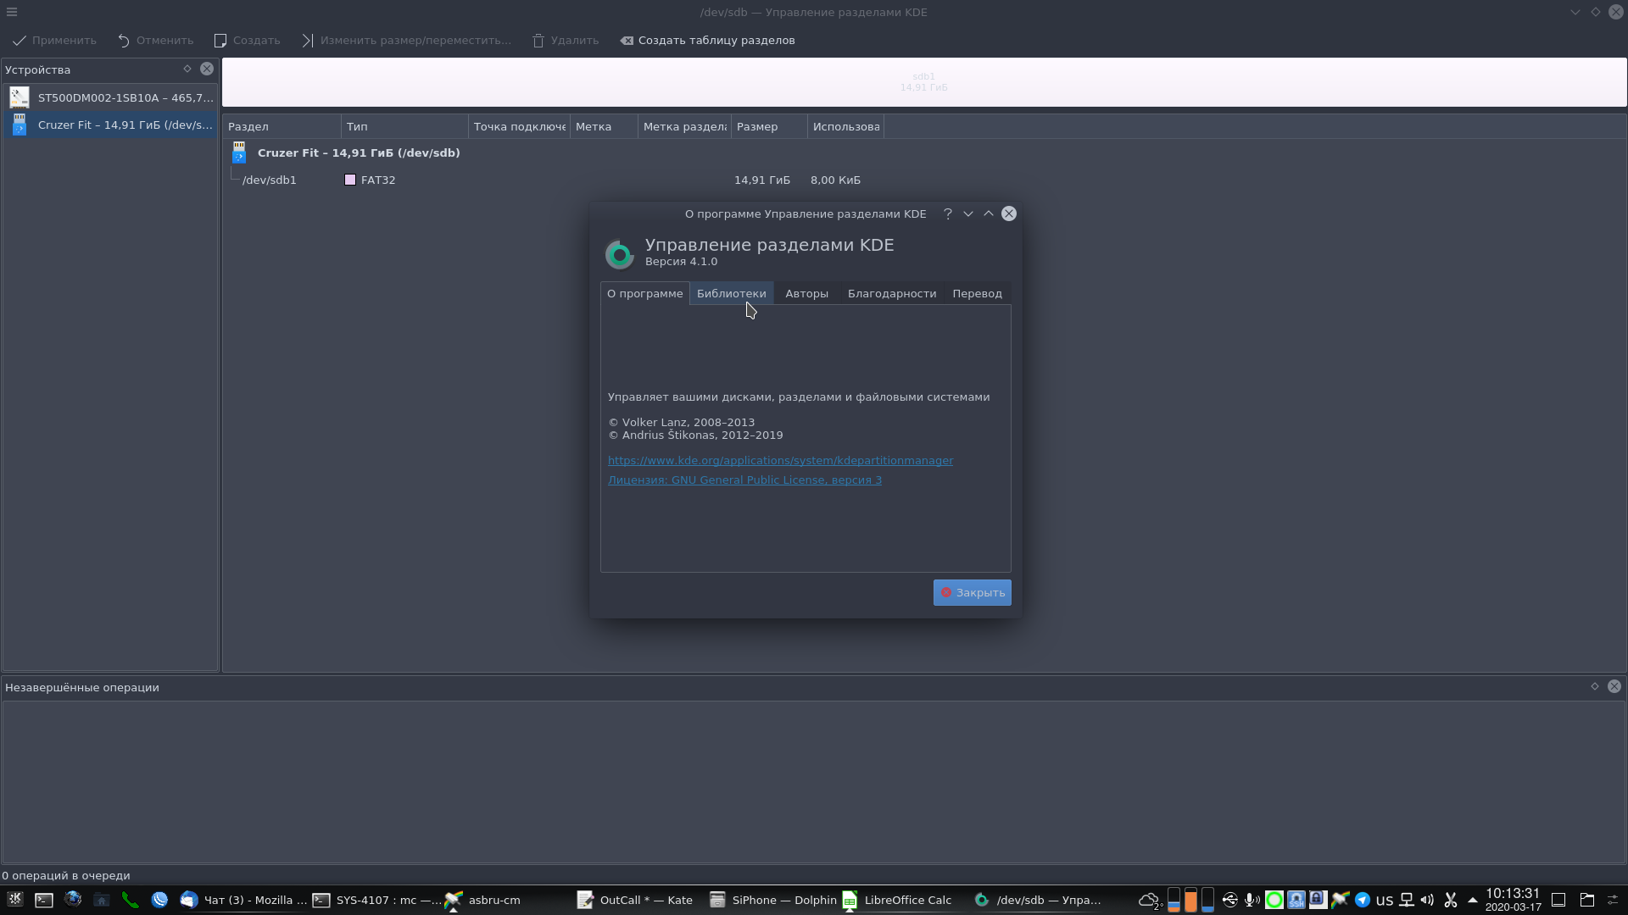Click the Метка раздела column header
Image resolution: width=1628 pixels, height=915 pixels.
(684, 126)
